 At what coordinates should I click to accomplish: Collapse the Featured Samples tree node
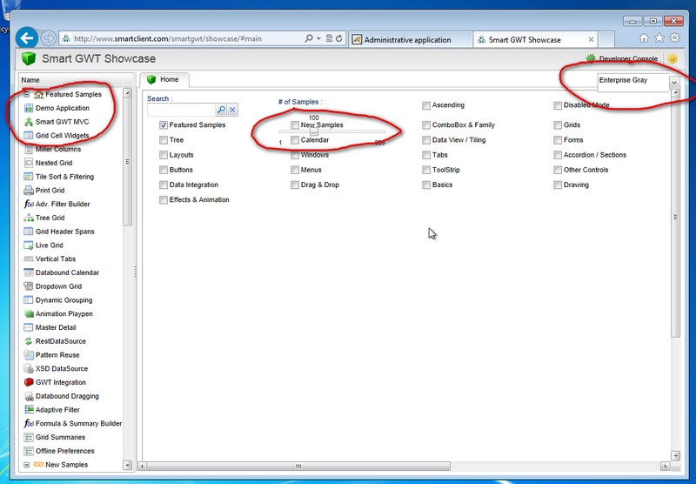(27, 94)
